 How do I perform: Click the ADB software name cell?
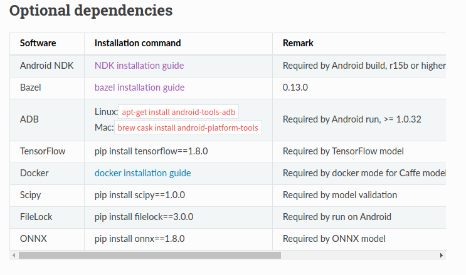pyautogui.click(x=29, y=119)
